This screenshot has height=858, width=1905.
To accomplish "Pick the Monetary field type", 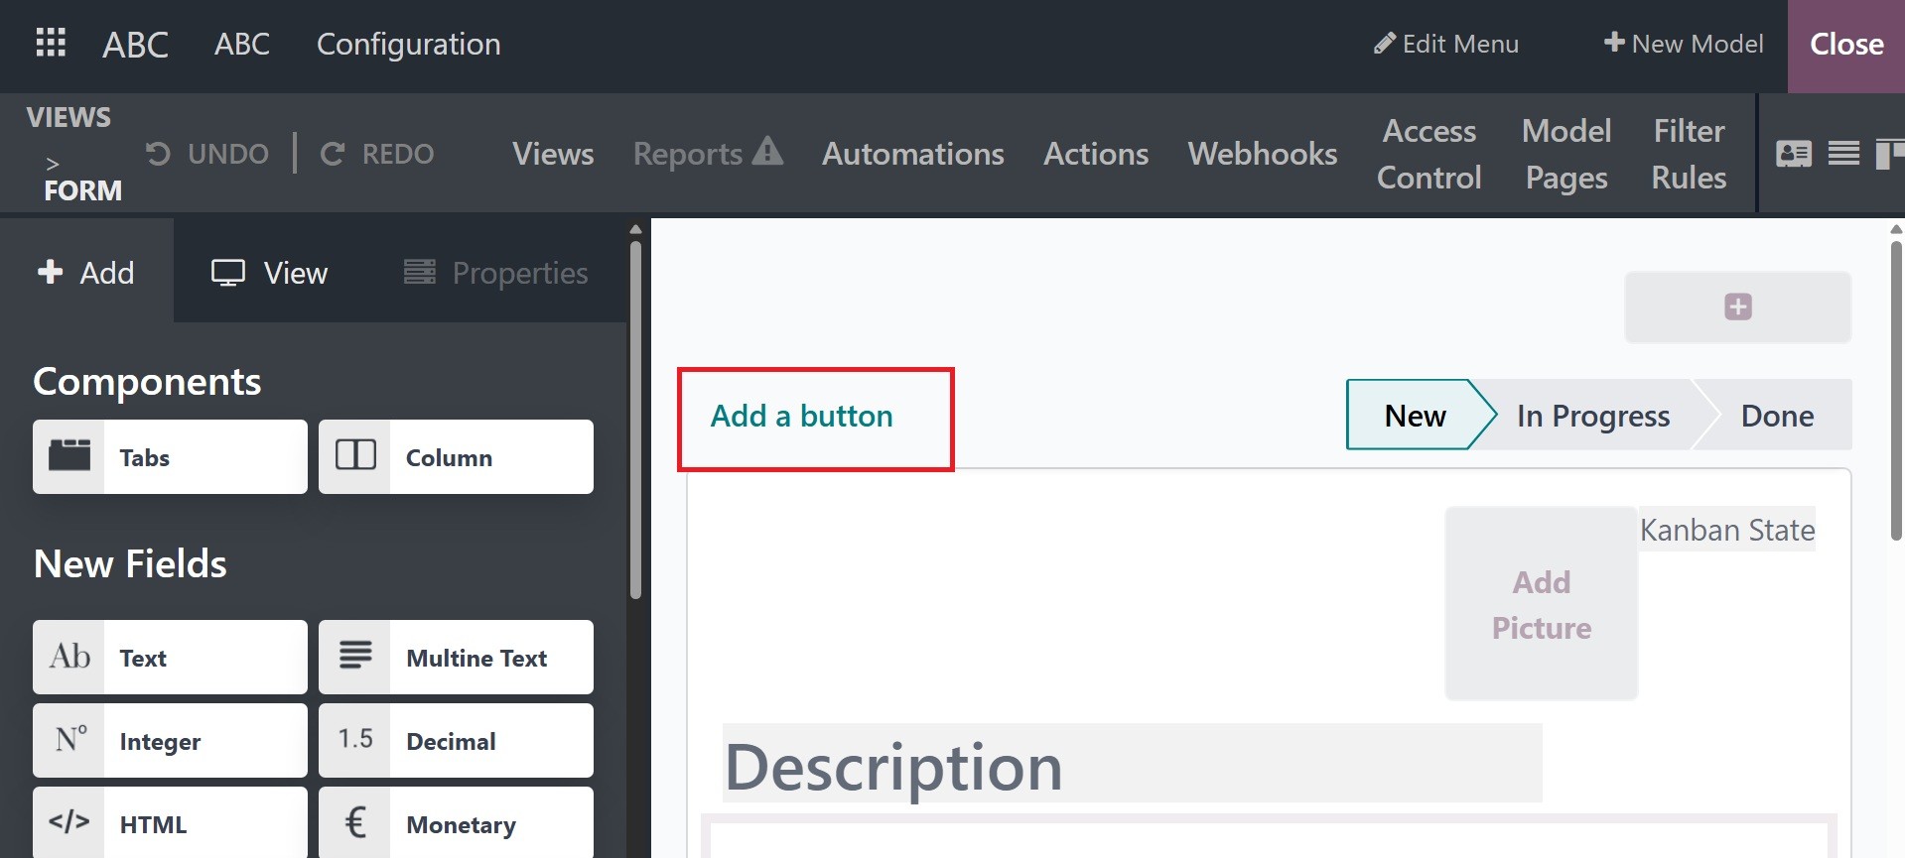I will point(456,824).
